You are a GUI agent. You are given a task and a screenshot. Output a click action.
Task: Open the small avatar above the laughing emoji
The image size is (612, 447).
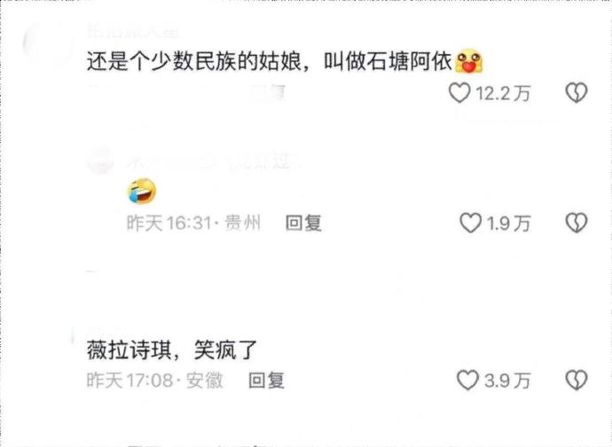coord(100,160)
